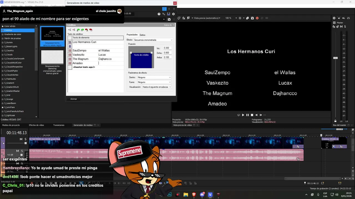Open Generador de medios tab

[83, 125]
